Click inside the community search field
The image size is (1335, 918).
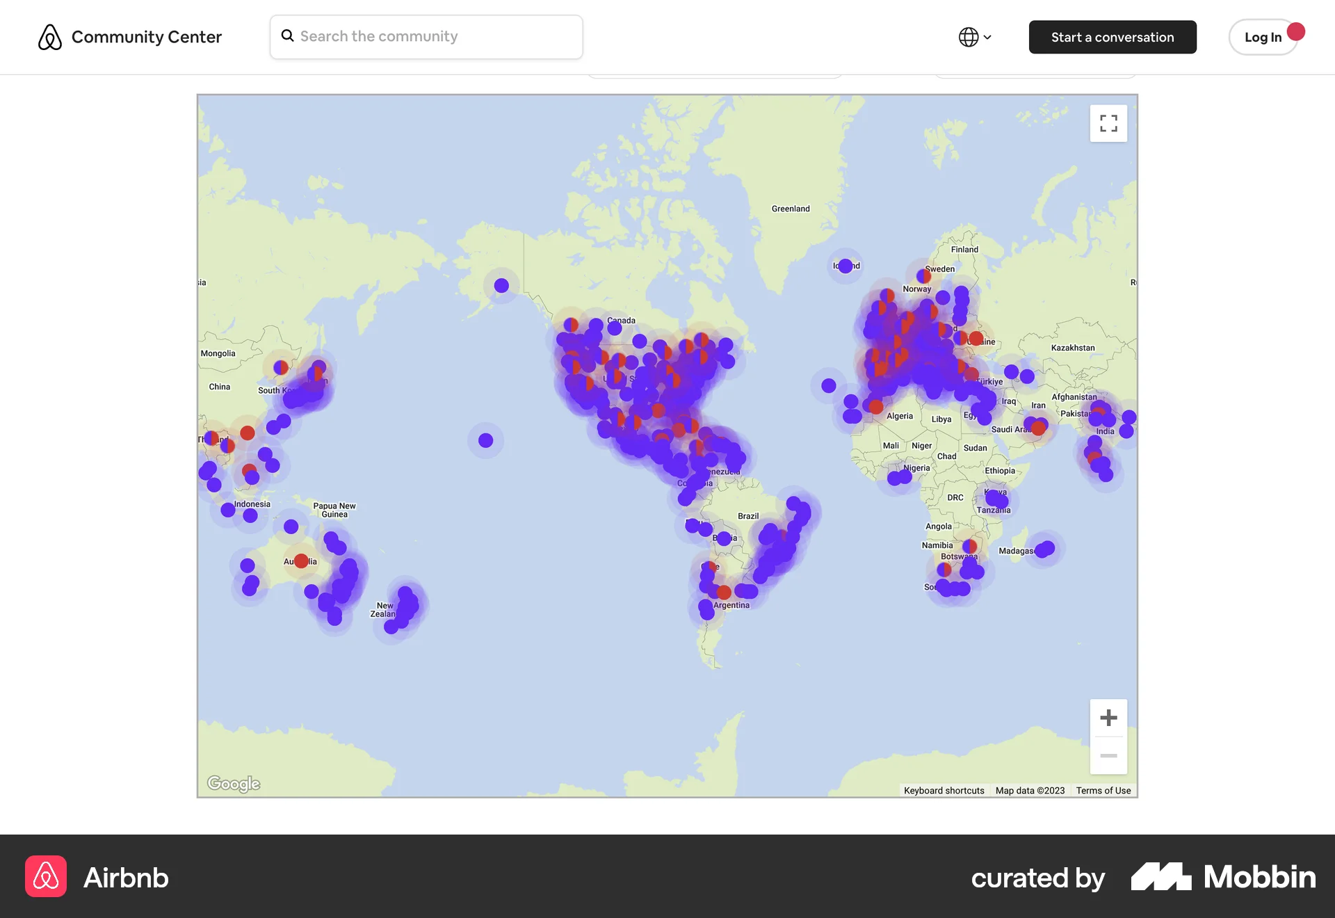click(426, 36)
